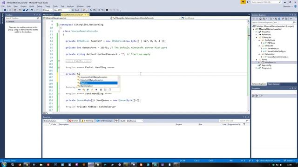Click the Undo toolbar icon
Image resolution: width=298 pixels, height=167 pixels.
[x=32, y=10]
